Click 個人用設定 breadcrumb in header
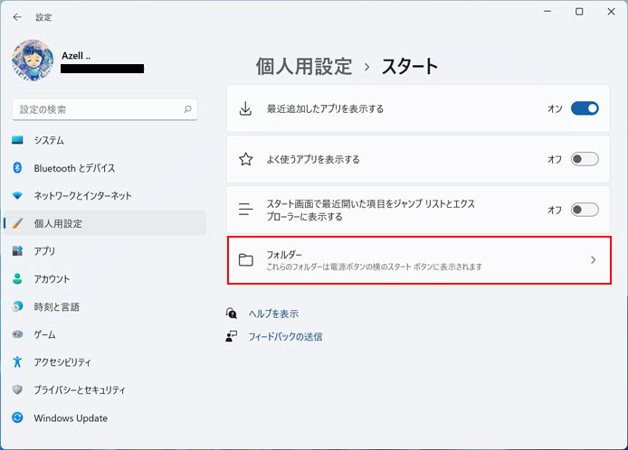The height and width of the screenshot is (450, 628). 304,66
